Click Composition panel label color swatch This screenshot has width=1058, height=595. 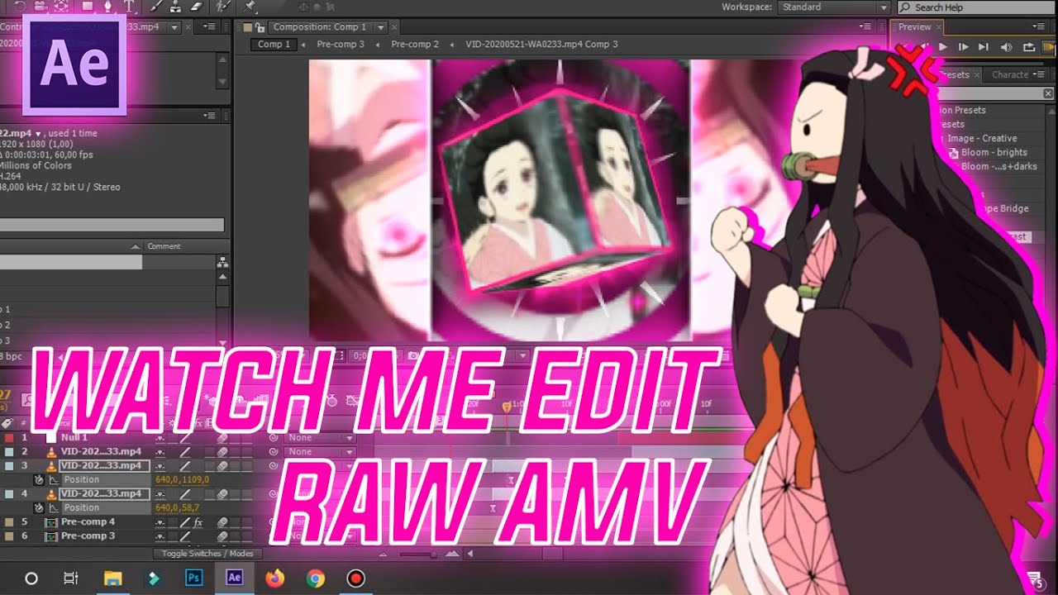(x=246, y=27)
